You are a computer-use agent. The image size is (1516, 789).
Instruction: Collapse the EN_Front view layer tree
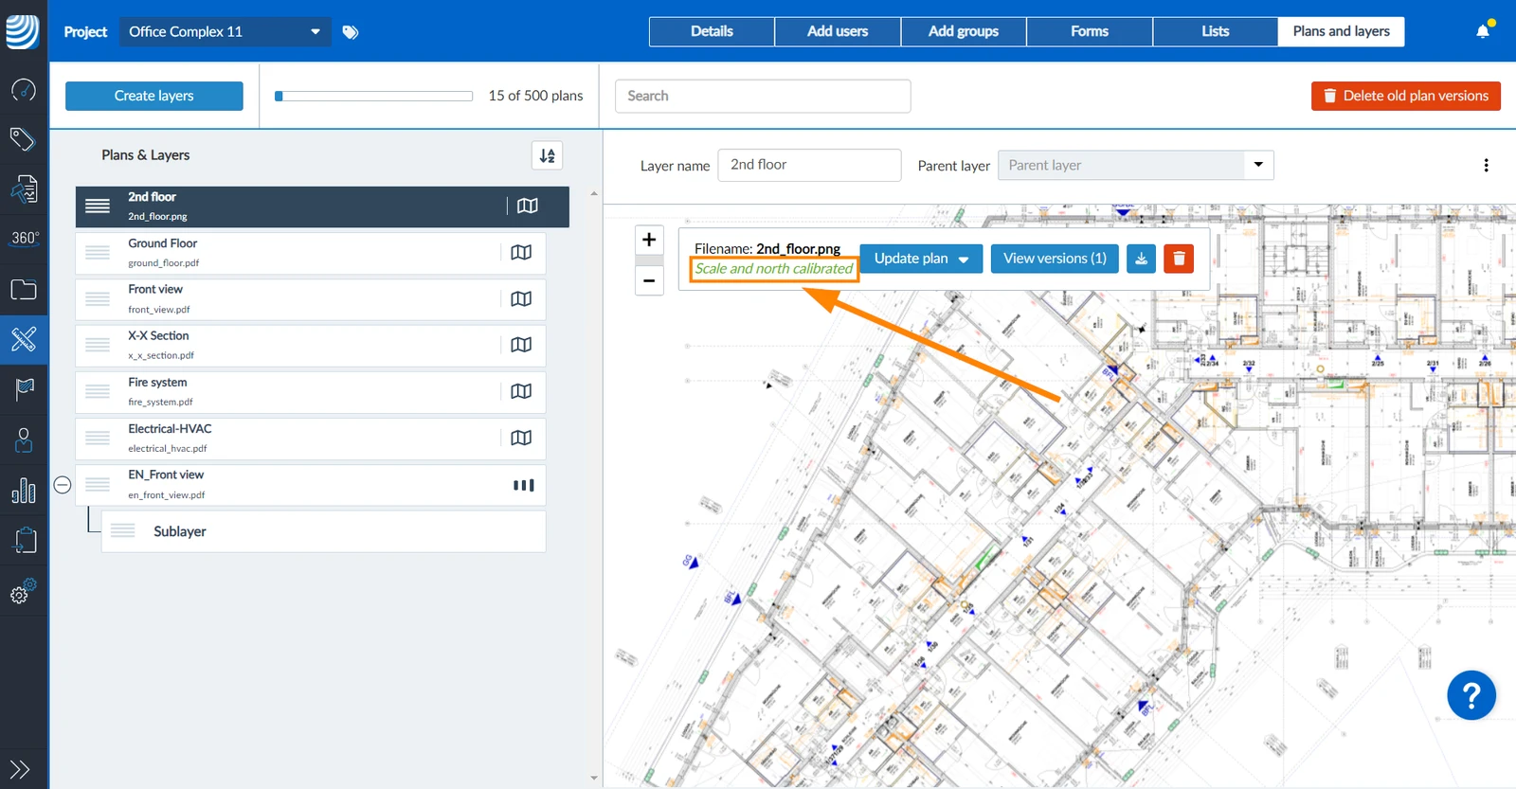pos(63,485)
